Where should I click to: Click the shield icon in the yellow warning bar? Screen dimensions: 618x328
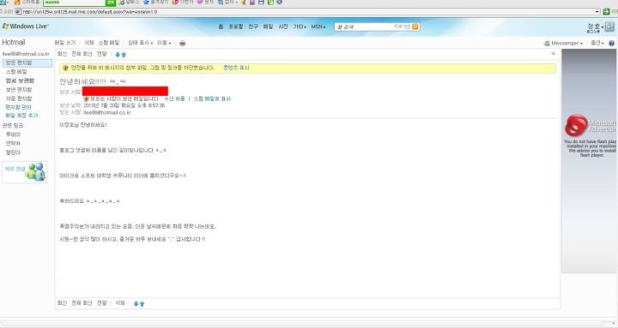65,68
